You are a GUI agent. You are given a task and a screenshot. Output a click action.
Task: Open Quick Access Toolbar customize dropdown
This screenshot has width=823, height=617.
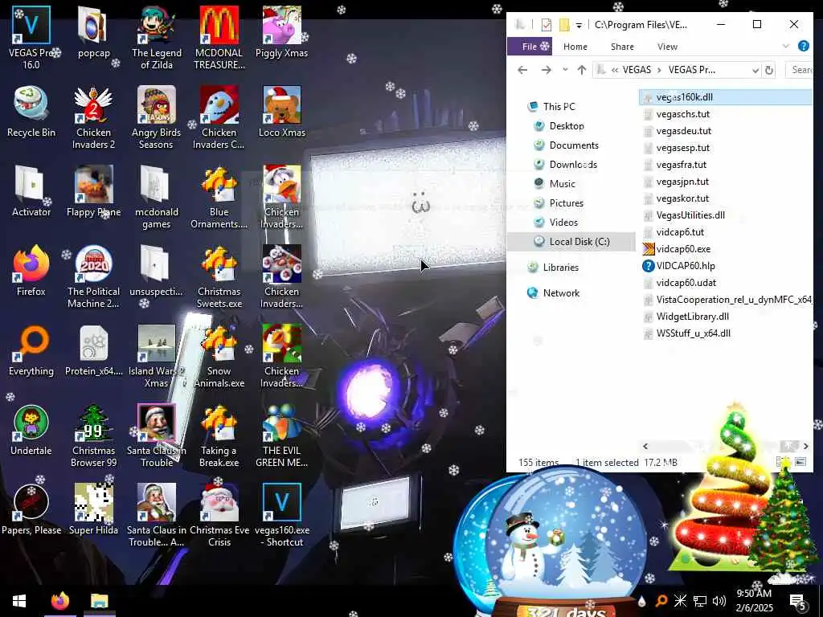(579, 25)
